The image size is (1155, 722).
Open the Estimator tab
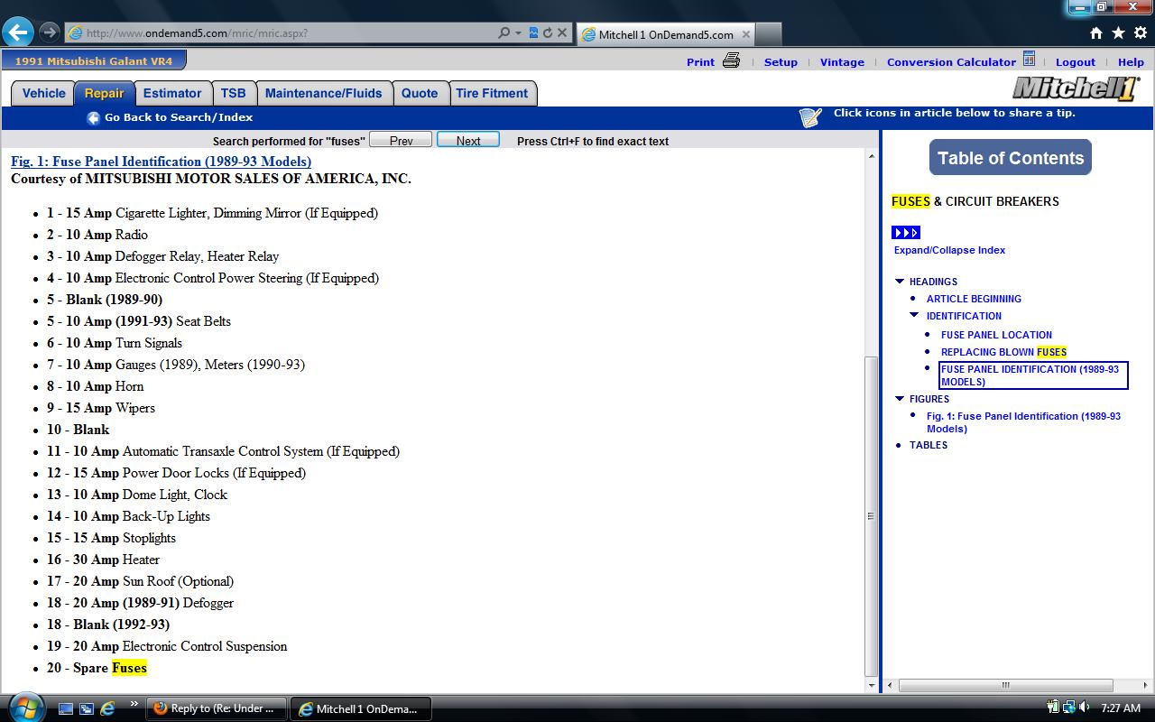(172, 94)
